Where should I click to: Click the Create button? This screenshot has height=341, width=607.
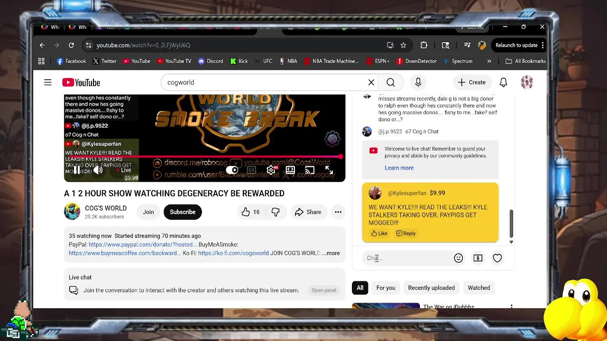[x=471, y=82]
